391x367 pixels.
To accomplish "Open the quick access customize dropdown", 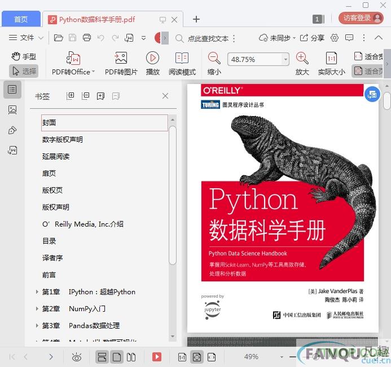I will click(x=144, y=38).
